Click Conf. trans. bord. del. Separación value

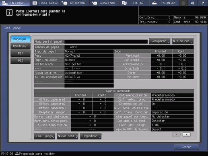172,112
